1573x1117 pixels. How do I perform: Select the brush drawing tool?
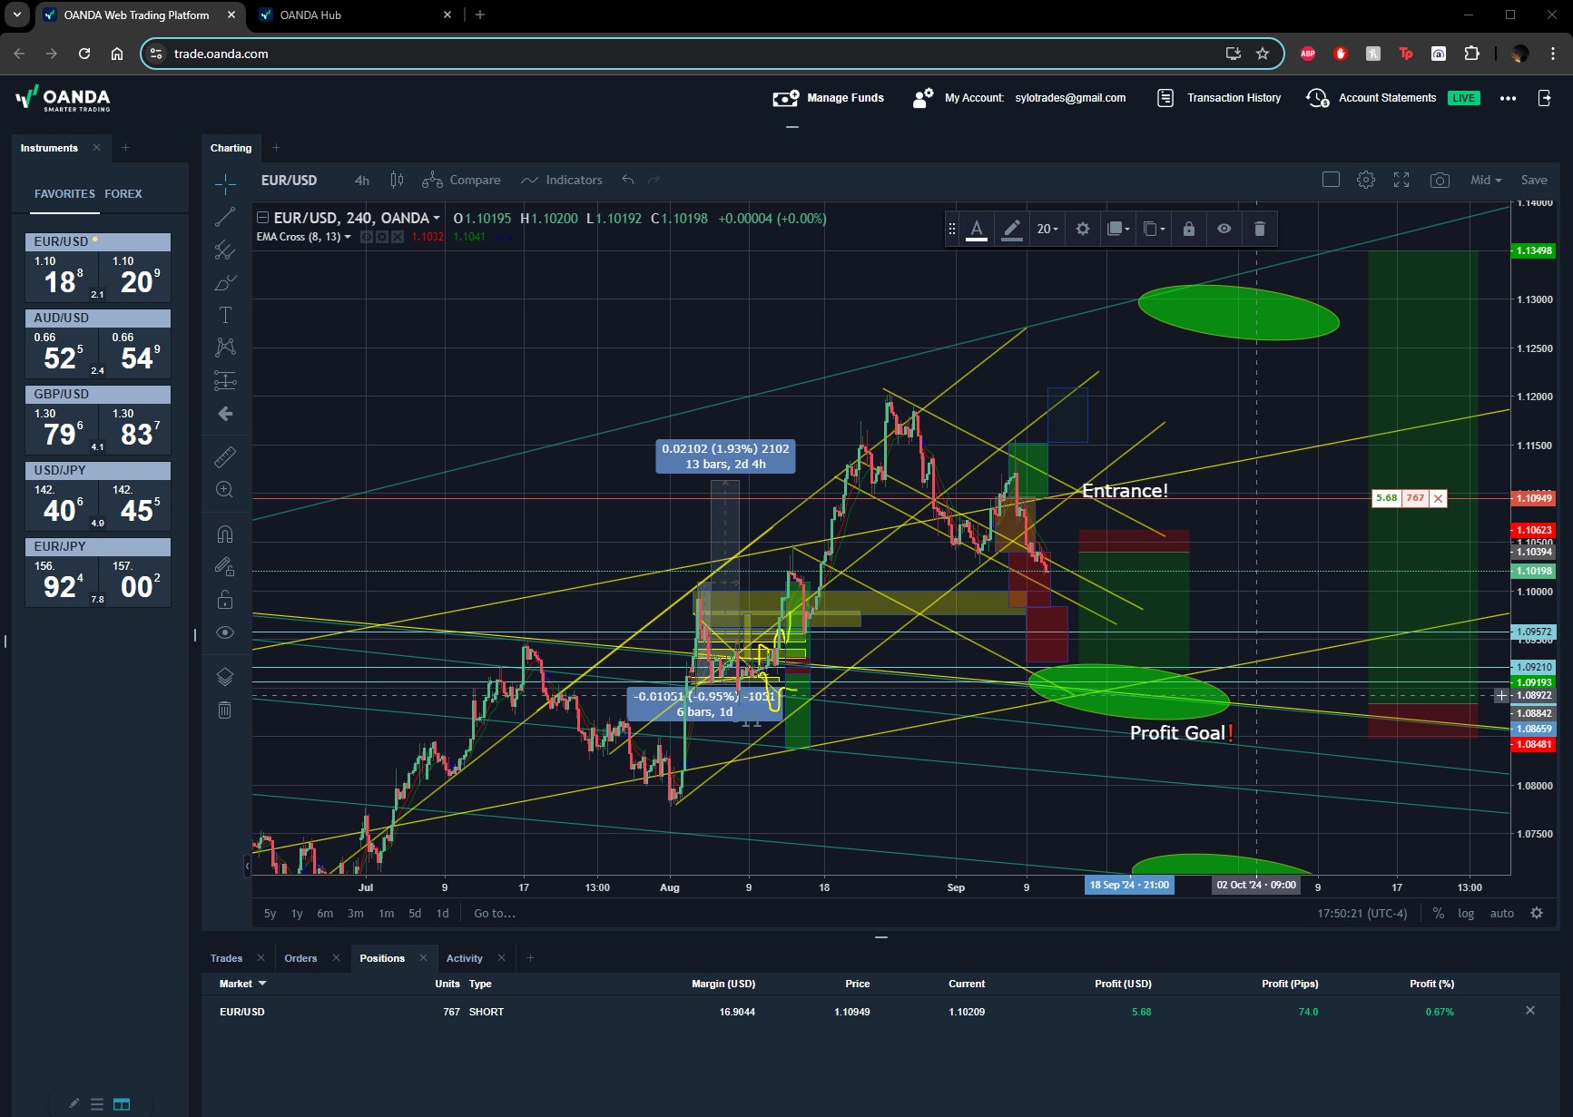tap(225, 282)
